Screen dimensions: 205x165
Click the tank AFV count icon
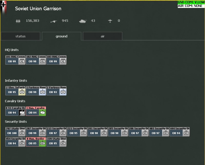(83, 21)
